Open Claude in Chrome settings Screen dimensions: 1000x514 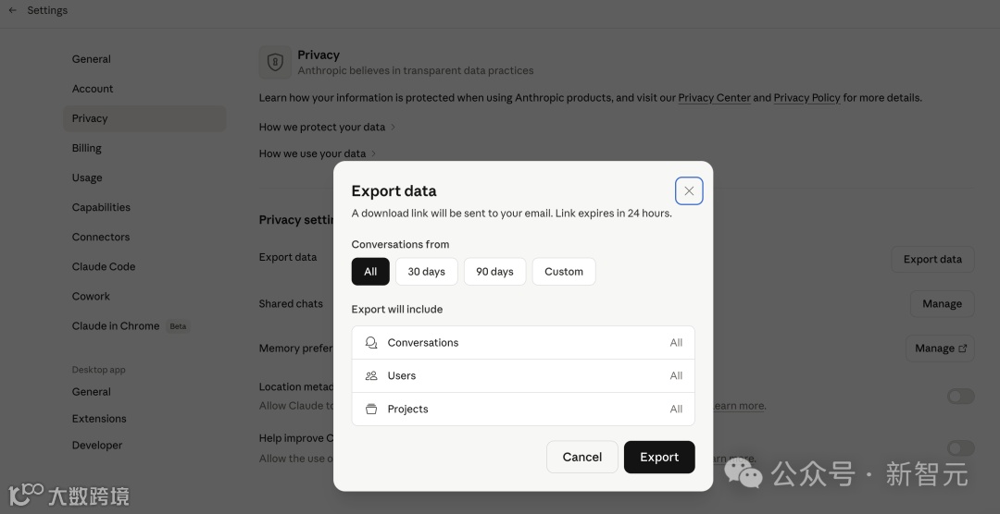pos(116,326)
